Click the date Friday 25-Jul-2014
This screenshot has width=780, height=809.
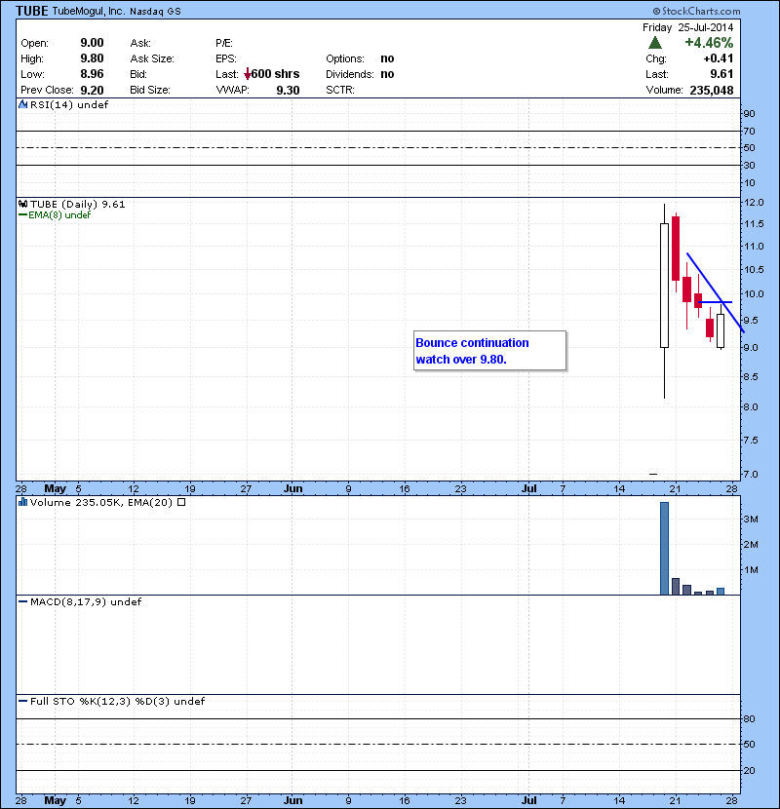[687, 27]
